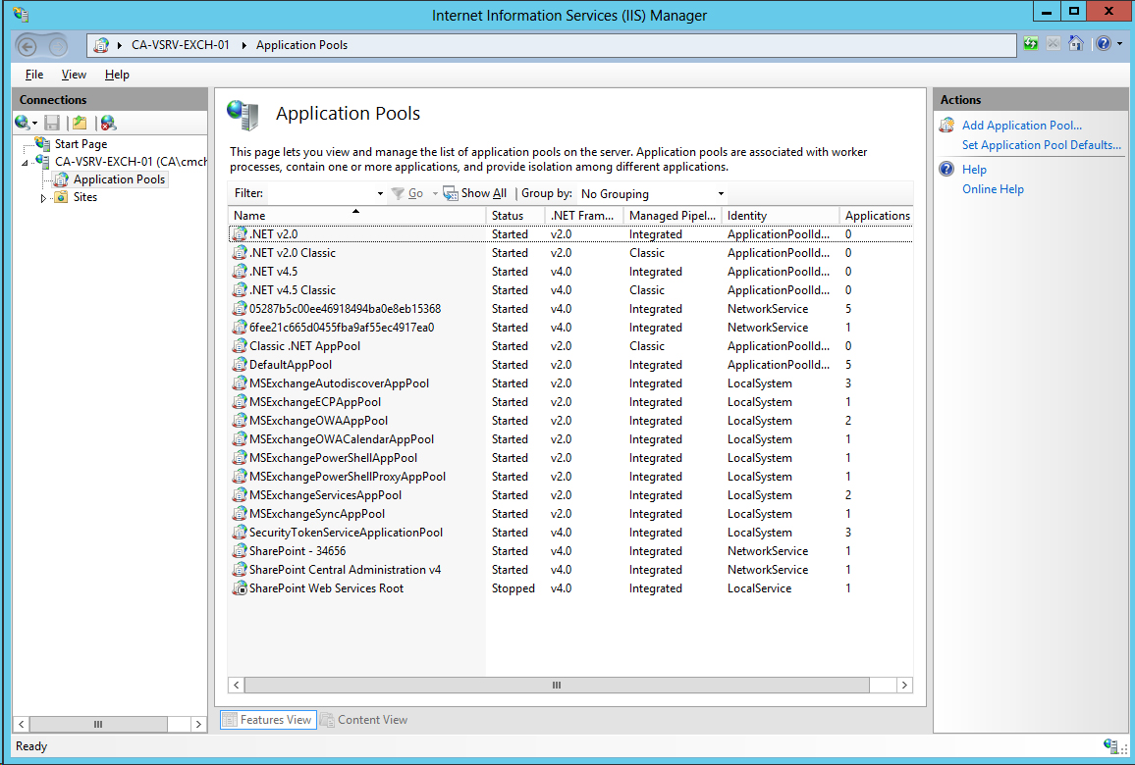Click the delete connection icon in Connections toolbar

coord(108,122)
